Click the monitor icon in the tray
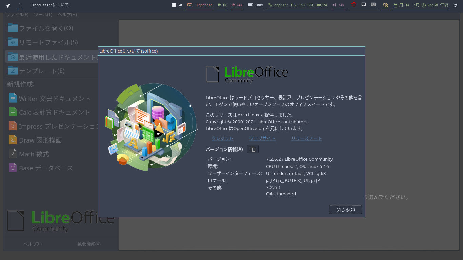 364,5
